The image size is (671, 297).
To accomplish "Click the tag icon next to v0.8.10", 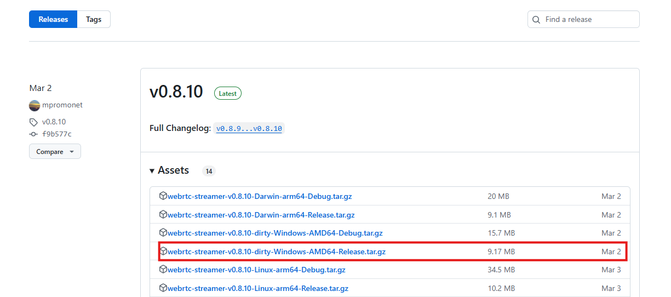I will (34, 122).
